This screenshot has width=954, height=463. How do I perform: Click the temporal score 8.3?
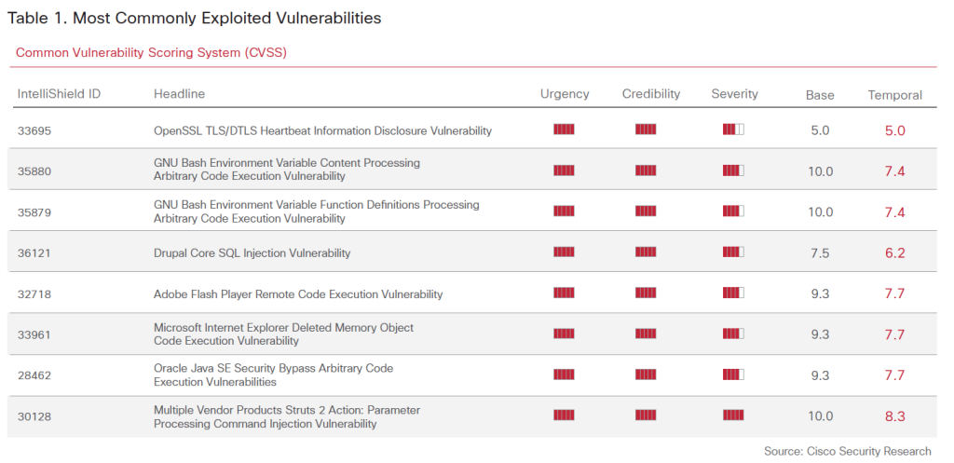(x=894, y=417)
